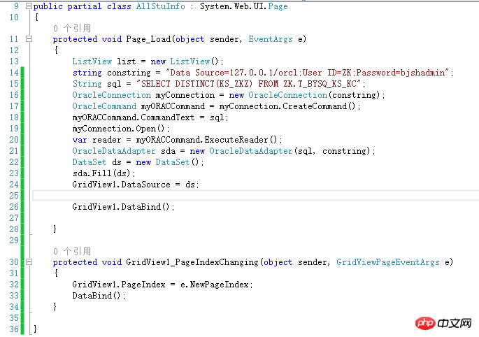Click myORACCommand.CommandText = sql line
Image resolution: width=479 pixels, height=337 pixels.
click(150, 117)
